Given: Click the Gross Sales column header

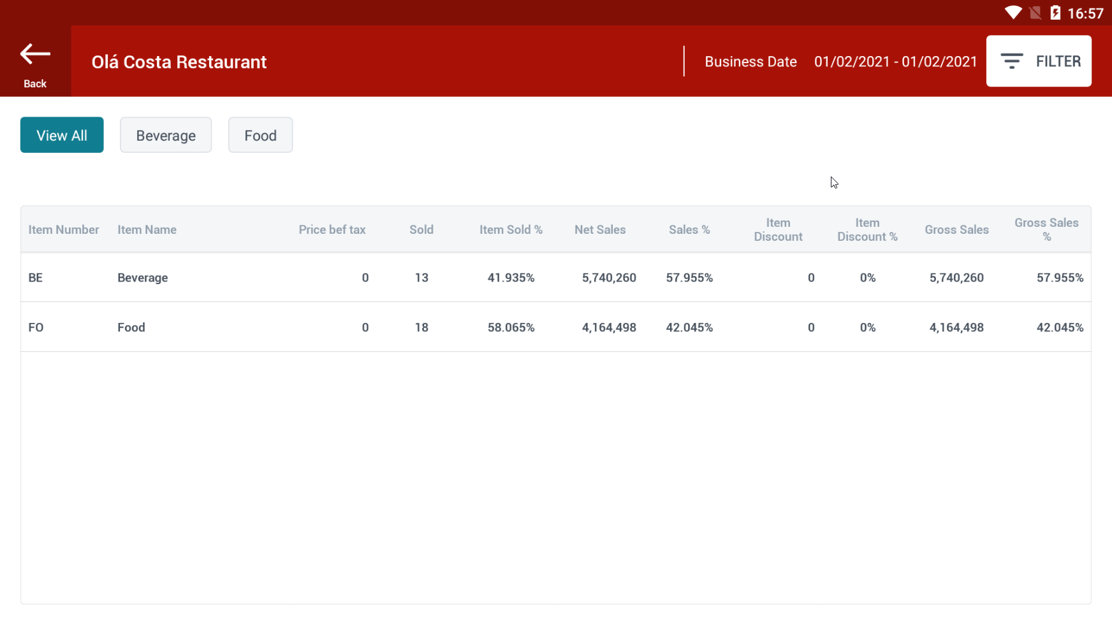Looking at the screenshot, I should (956, 230).
